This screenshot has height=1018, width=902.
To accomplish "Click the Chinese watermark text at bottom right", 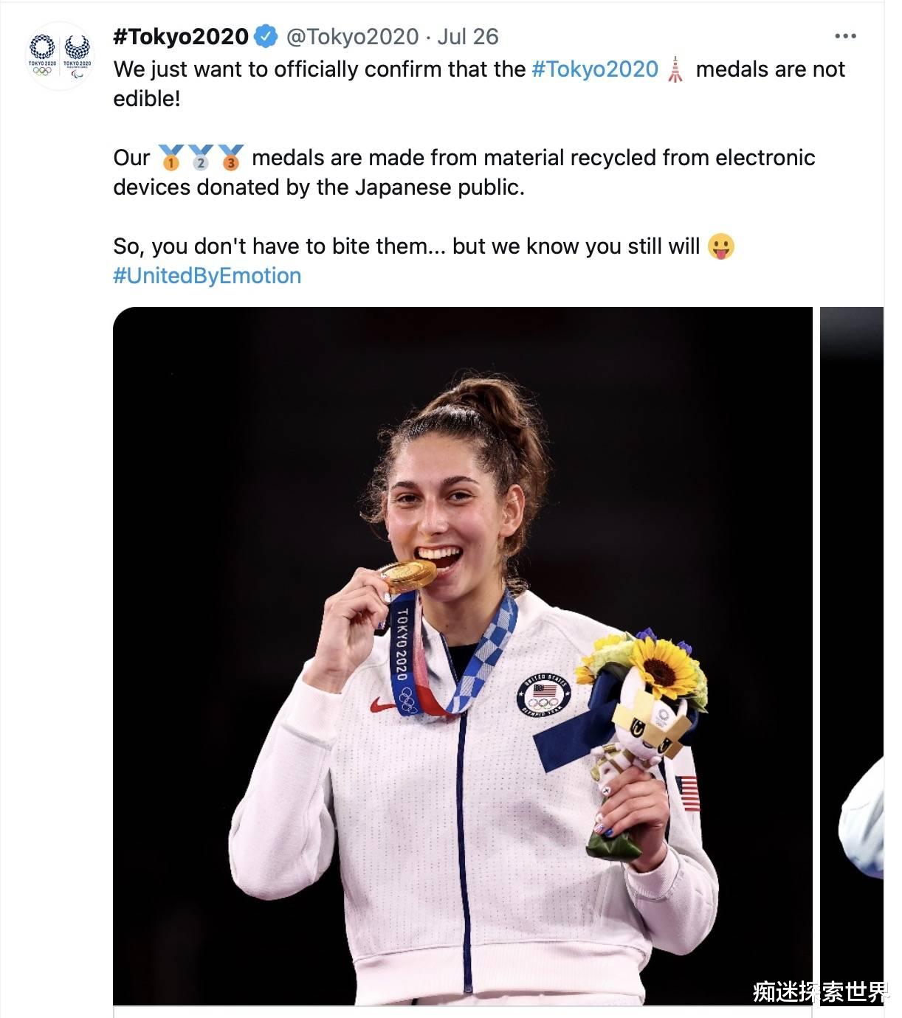I will (821, 991).
